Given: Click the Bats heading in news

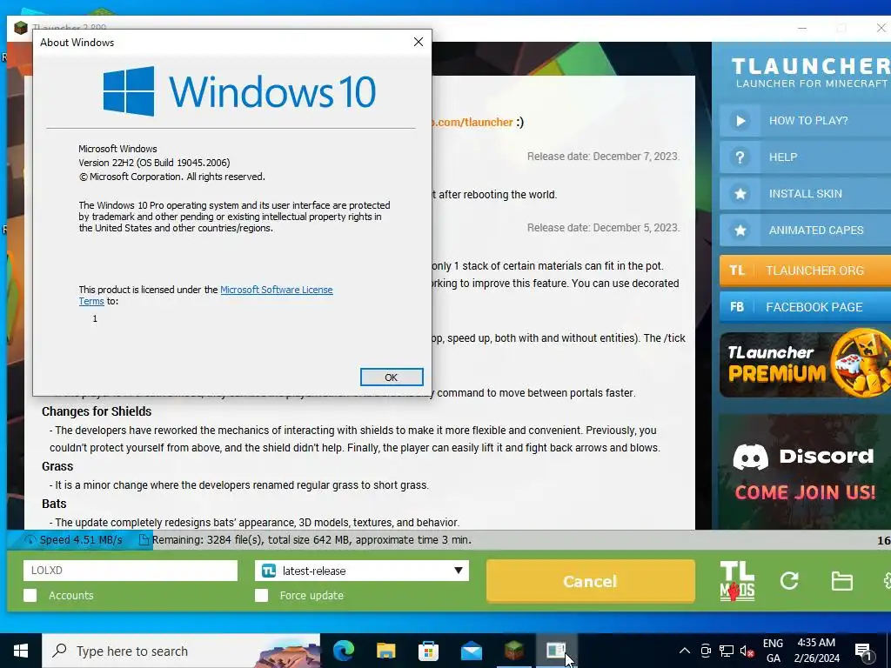Looking at the screenshot, I should coord(54,504).
